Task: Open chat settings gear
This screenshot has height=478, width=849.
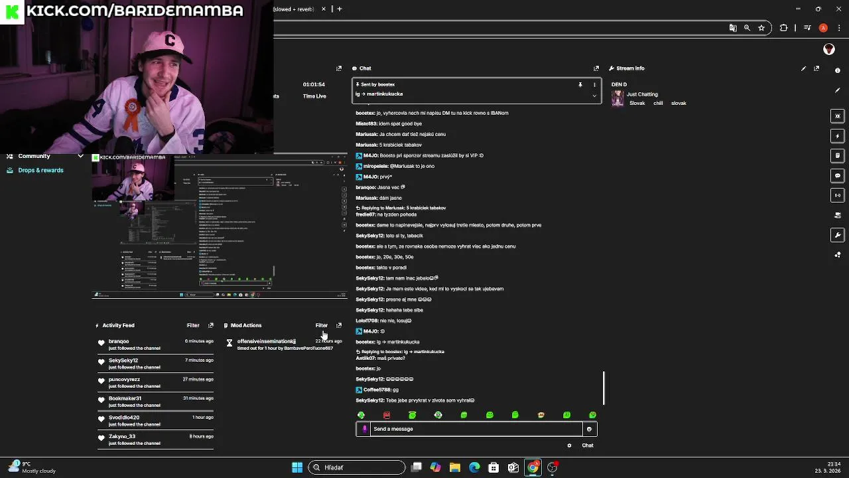Action: tap(569, 445)
